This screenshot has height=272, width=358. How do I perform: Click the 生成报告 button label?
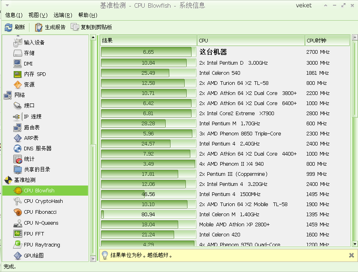click(55, 27)
